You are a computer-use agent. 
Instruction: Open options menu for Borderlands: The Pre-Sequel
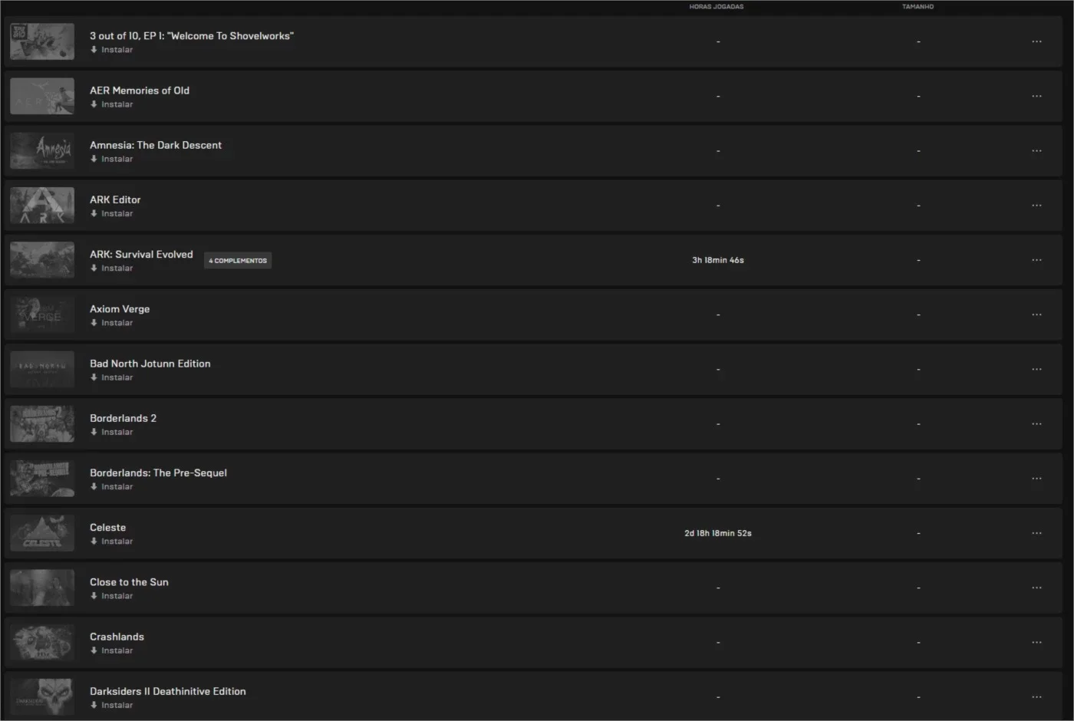[1036, 479]
